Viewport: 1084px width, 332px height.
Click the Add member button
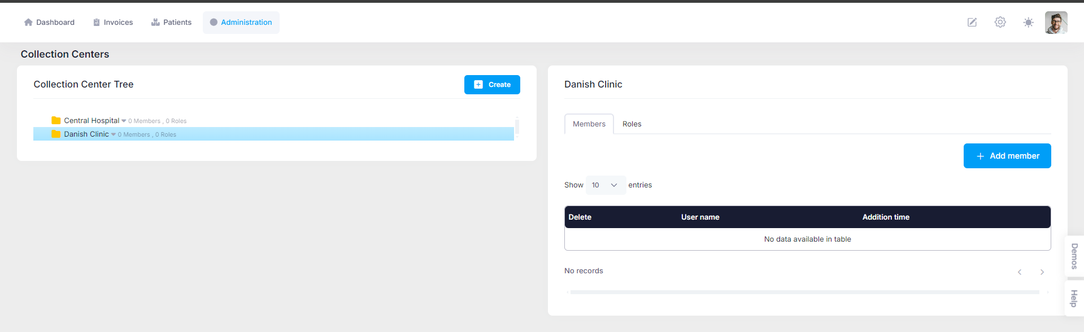(x=1007, y=156)
